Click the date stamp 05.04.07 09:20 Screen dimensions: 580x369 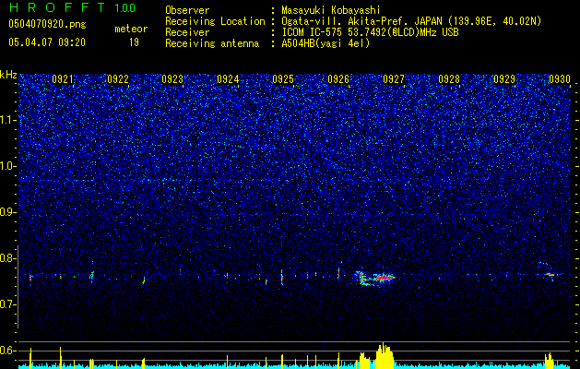pos(47,42)
